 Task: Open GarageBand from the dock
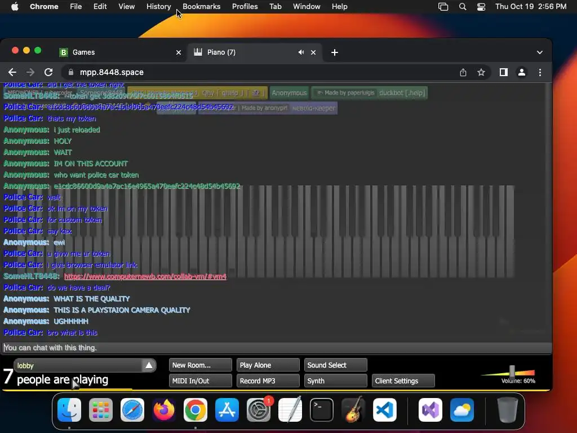(353, 409)
